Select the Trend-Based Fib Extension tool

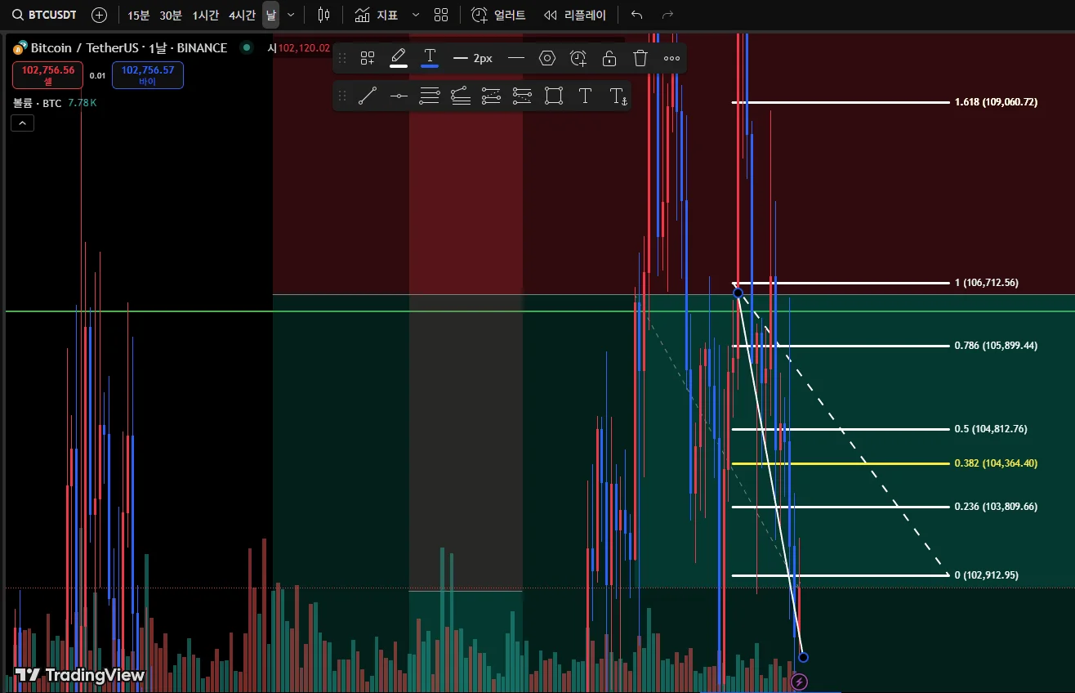tap(461, 96)
